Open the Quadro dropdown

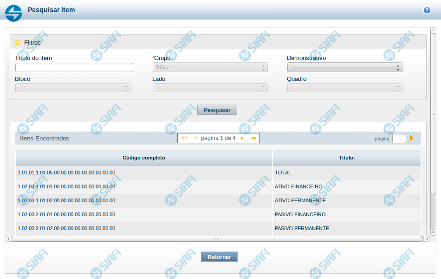pyautogui.click(x=344, y=88)
